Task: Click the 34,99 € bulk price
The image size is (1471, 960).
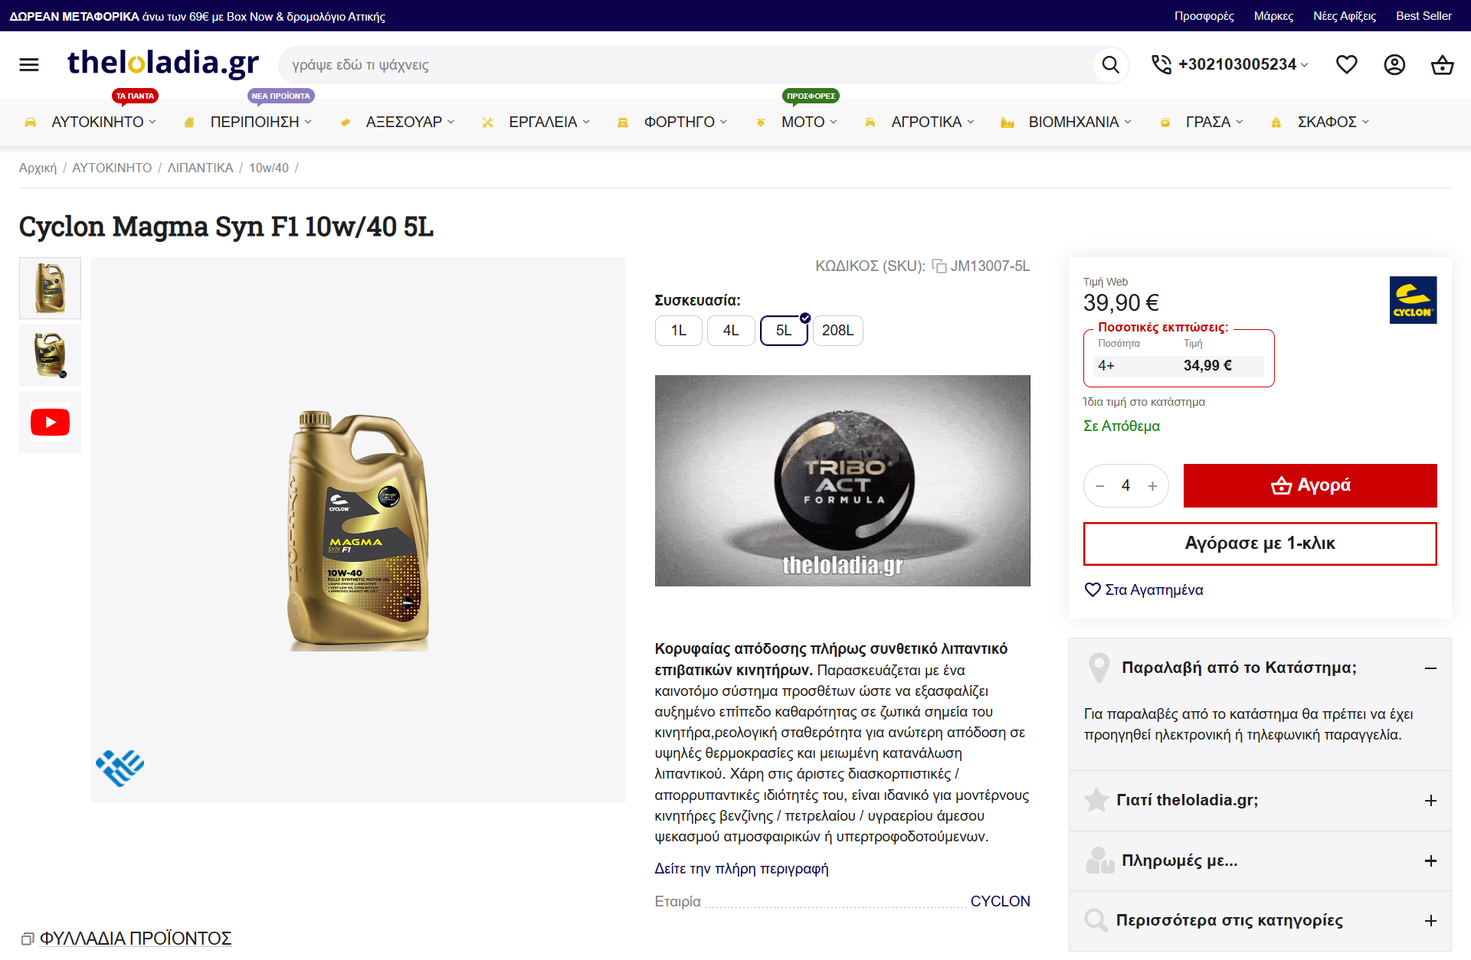Action: pos(1207,366)
